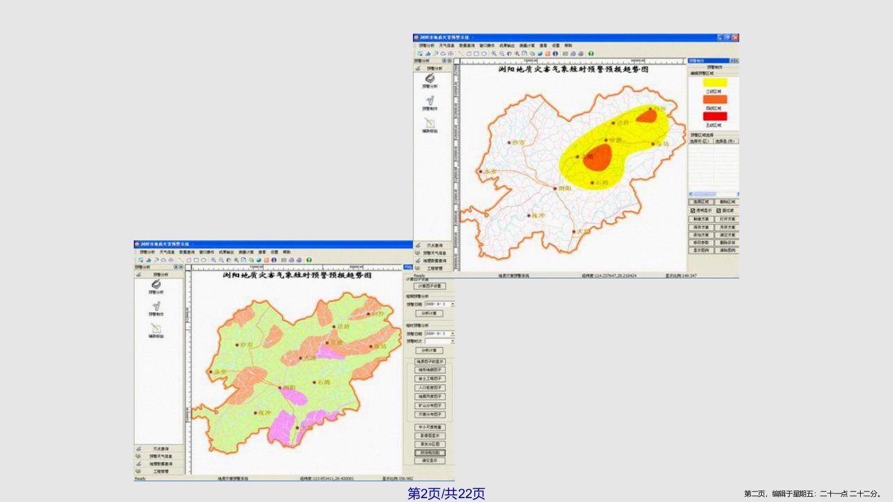
Task: Click 选择区域 button in upper window right panel
Action: click(x=701, y=202)
